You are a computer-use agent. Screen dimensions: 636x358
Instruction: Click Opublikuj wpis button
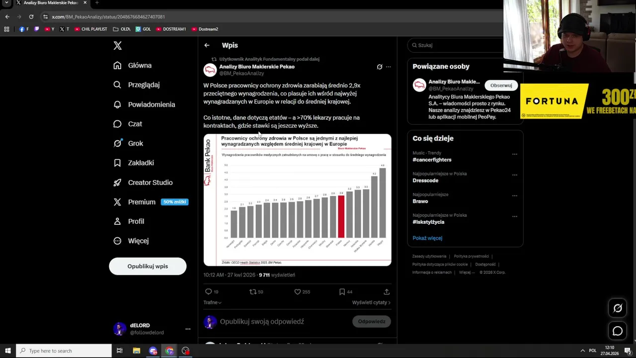(x=148, y=266)
